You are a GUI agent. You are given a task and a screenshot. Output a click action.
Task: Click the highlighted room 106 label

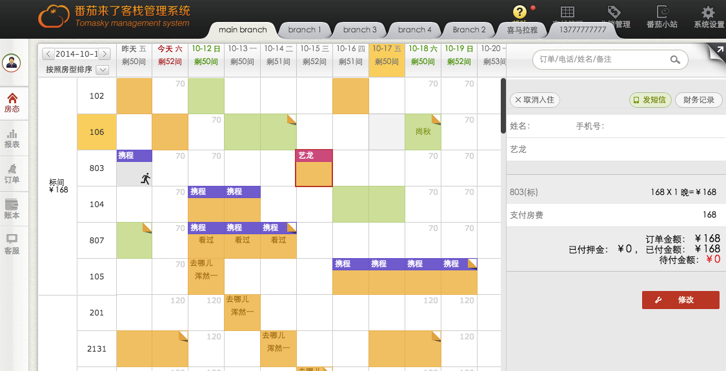tap(97, 132)
